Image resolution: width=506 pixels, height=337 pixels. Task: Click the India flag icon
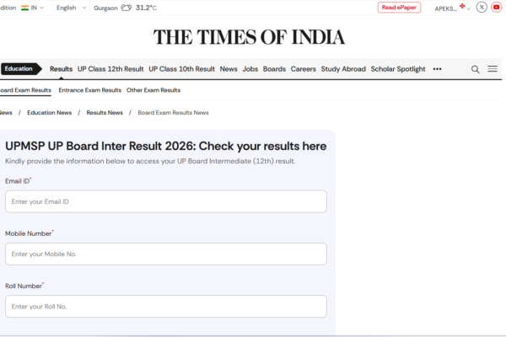pos(24,8)
